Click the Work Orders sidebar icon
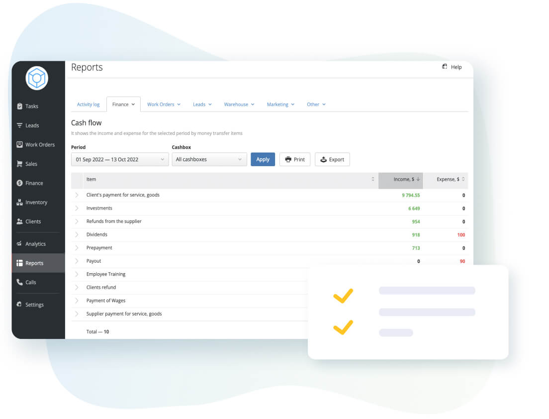 click(x=20, y=145)
